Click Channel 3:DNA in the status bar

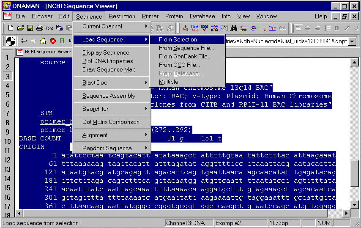pyautogui.click(x=189, y=223)
